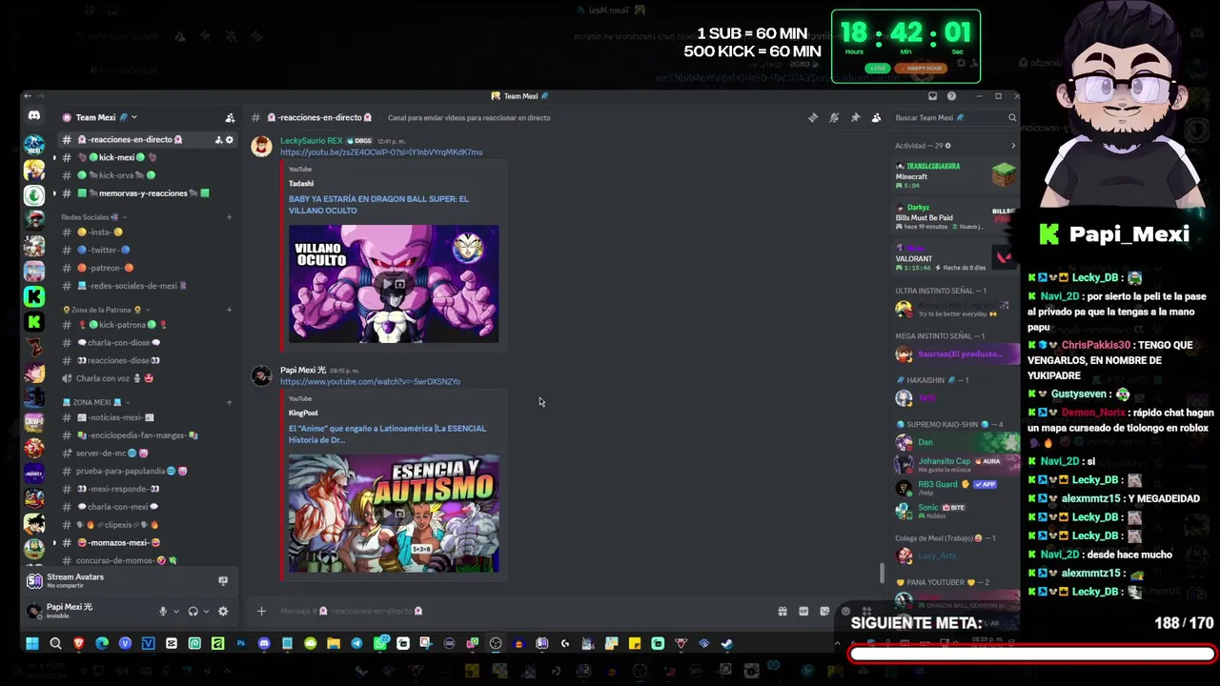This screenshot has width=1220, height=686.
Task: Open Discord help icon
Action: 951,96
